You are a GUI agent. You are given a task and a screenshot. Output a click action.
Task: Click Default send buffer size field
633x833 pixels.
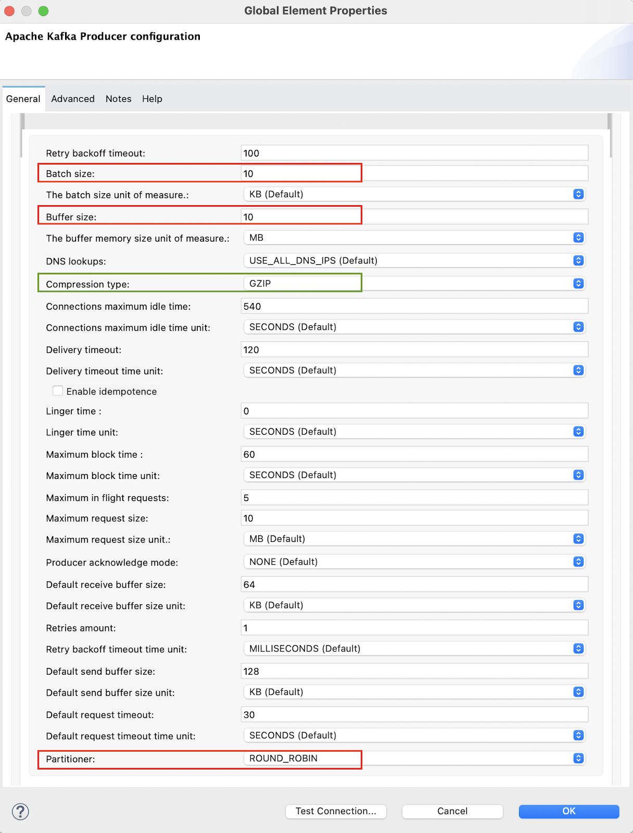pos(414,671)
